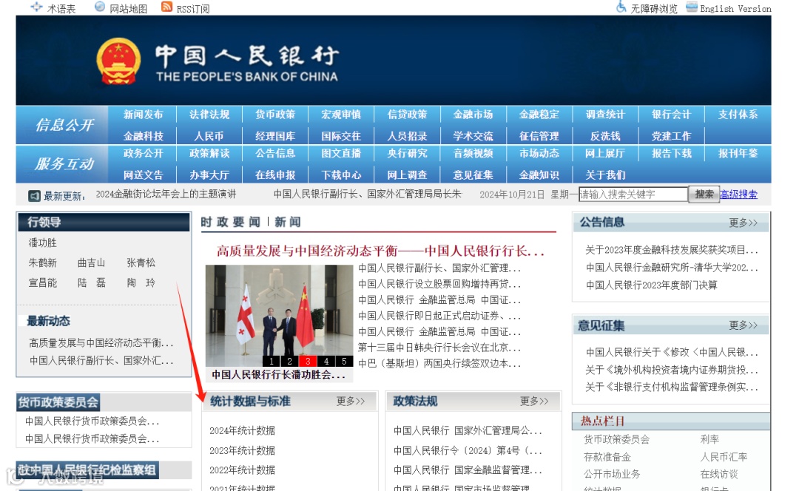The image size is (799, 491).
Task: Open the 下载中心 menu item
Action: (x=341, y=175)
